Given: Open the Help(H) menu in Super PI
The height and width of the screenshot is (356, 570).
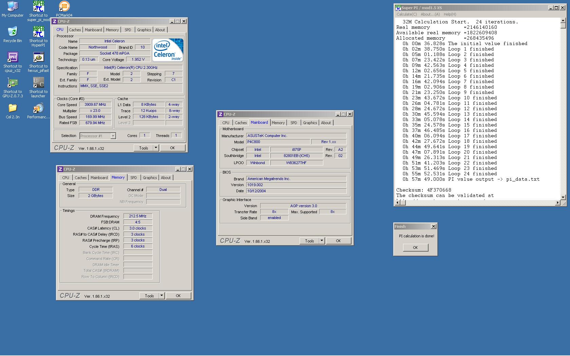Looking at the screenshot, I should tap(450, 14).
